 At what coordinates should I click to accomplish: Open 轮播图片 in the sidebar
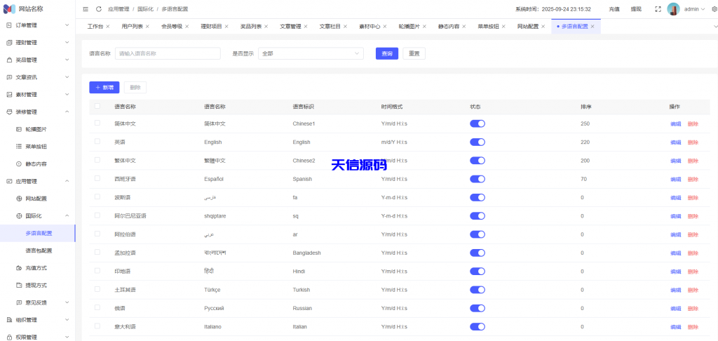click(x=36, y=129)
